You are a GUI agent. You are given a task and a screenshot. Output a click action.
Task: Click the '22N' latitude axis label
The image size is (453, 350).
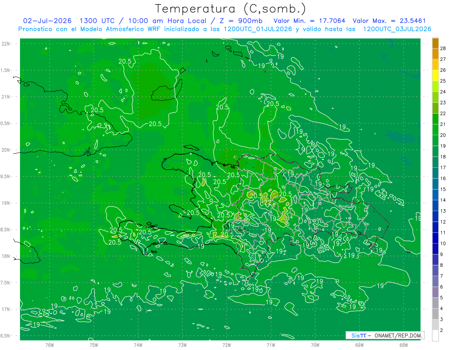[x=6, y=44]
